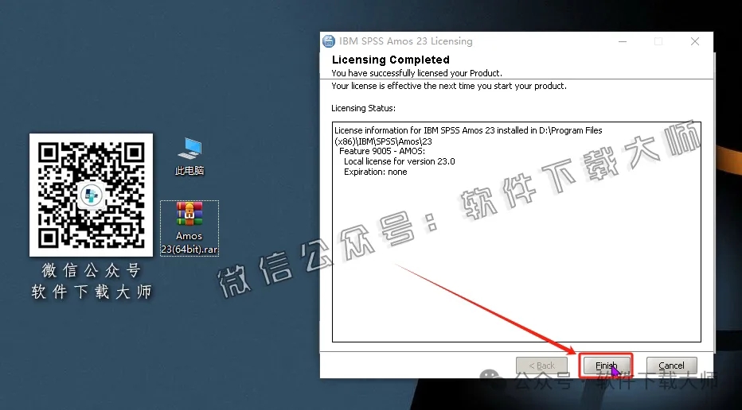This screenshot has width=742, height=410.
Task: Click the 'Expiration: none' line
Action: (375, 172)
